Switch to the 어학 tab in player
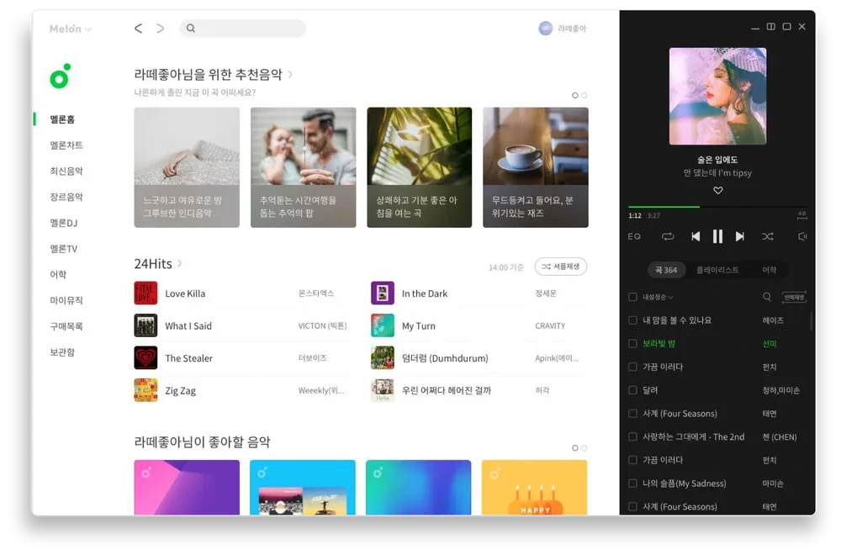Image resolution: width=841 pixels, height=555 pixels. [770, 270]
